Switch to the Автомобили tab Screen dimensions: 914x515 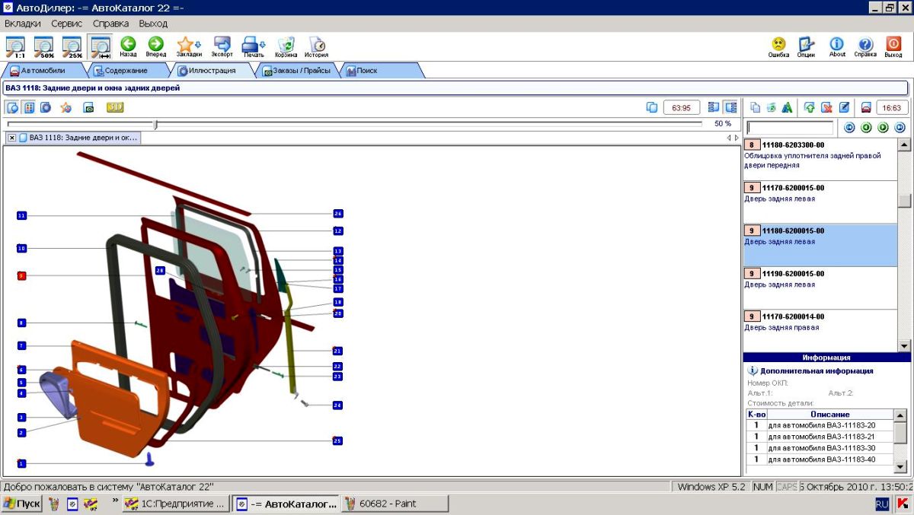[43, 70]
